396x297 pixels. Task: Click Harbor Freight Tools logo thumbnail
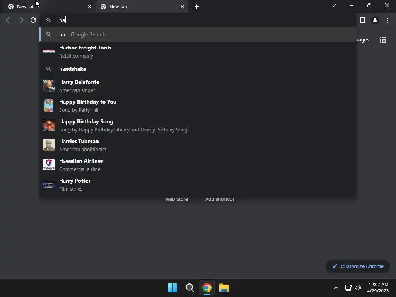coord(49,51)
